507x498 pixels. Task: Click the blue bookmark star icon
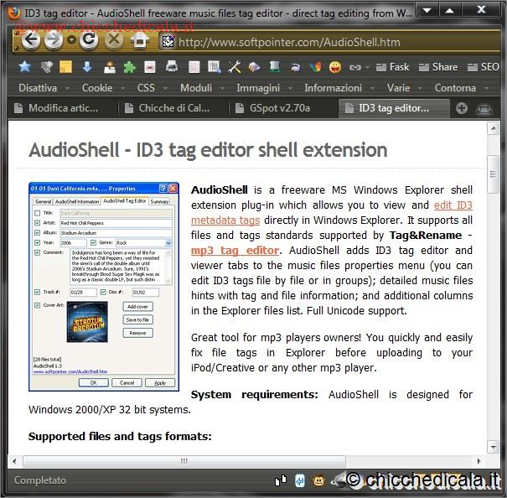24,67
